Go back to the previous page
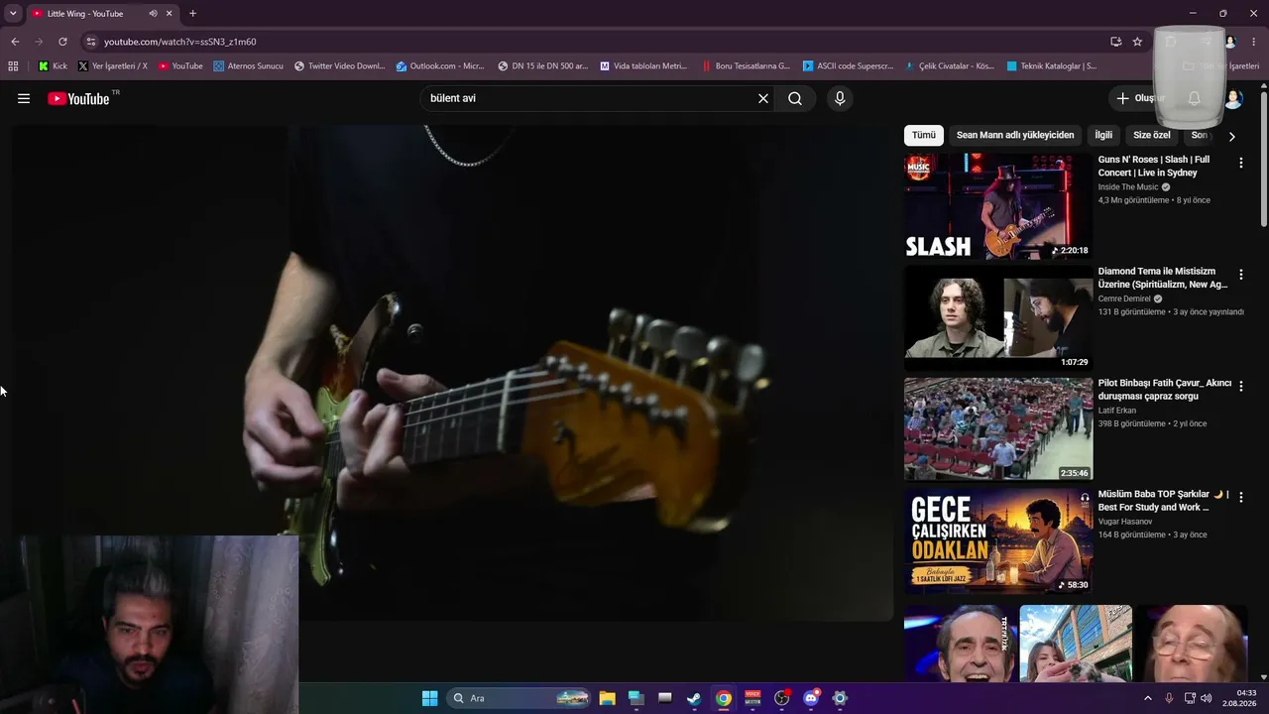 [15, 42]
